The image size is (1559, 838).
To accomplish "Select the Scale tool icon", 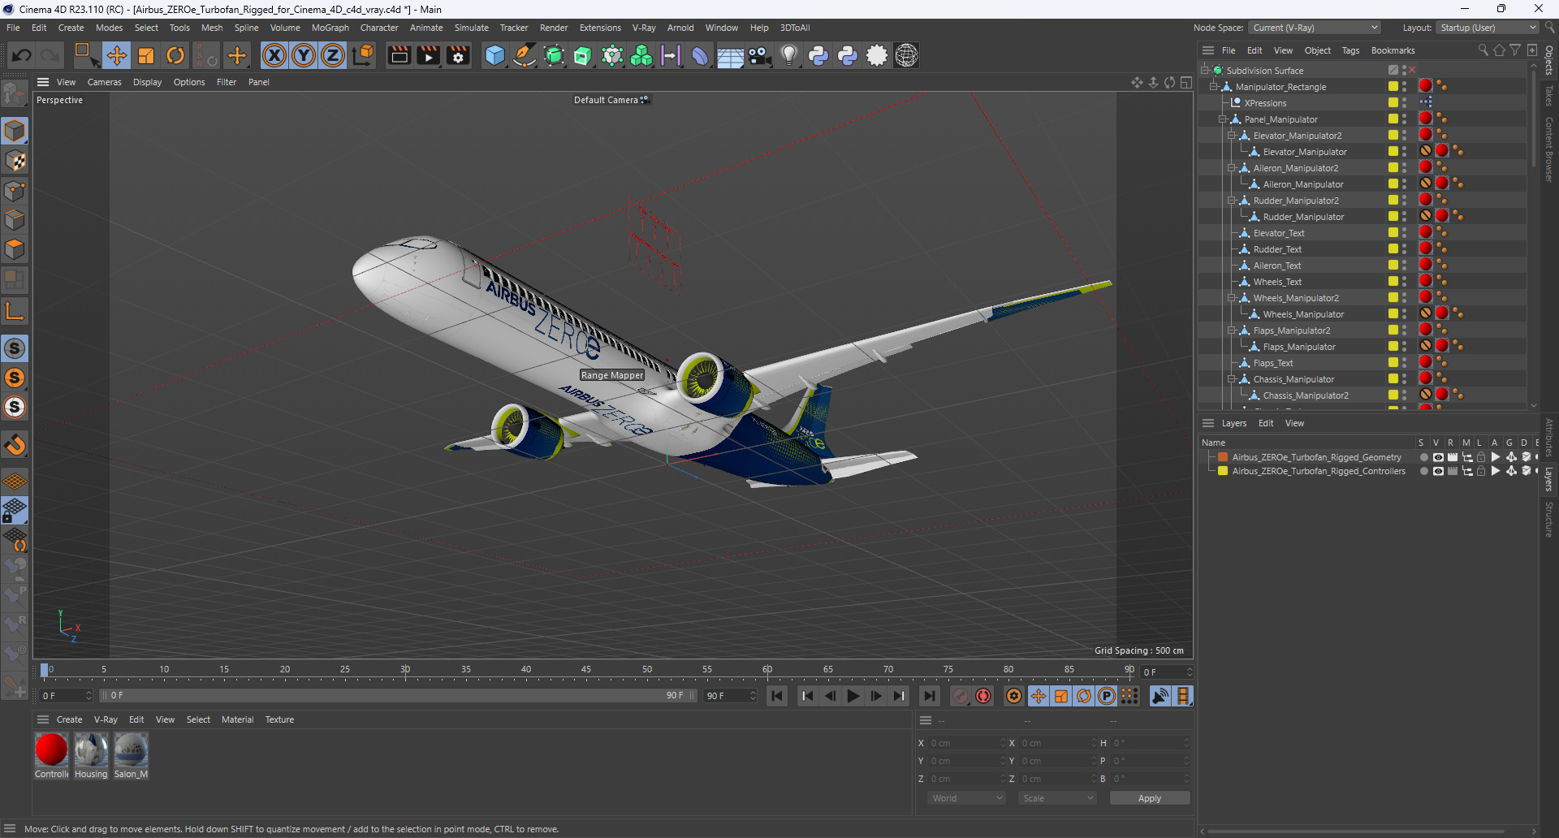I will [146, 55].
